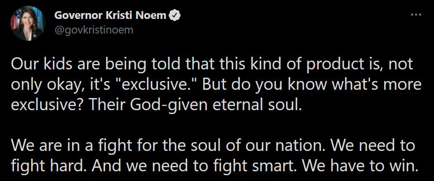Image resolution: width=434 pixels, height=181 pixels.
Task: Open the @govkristinoem handle link
Action: pos(94,30)
